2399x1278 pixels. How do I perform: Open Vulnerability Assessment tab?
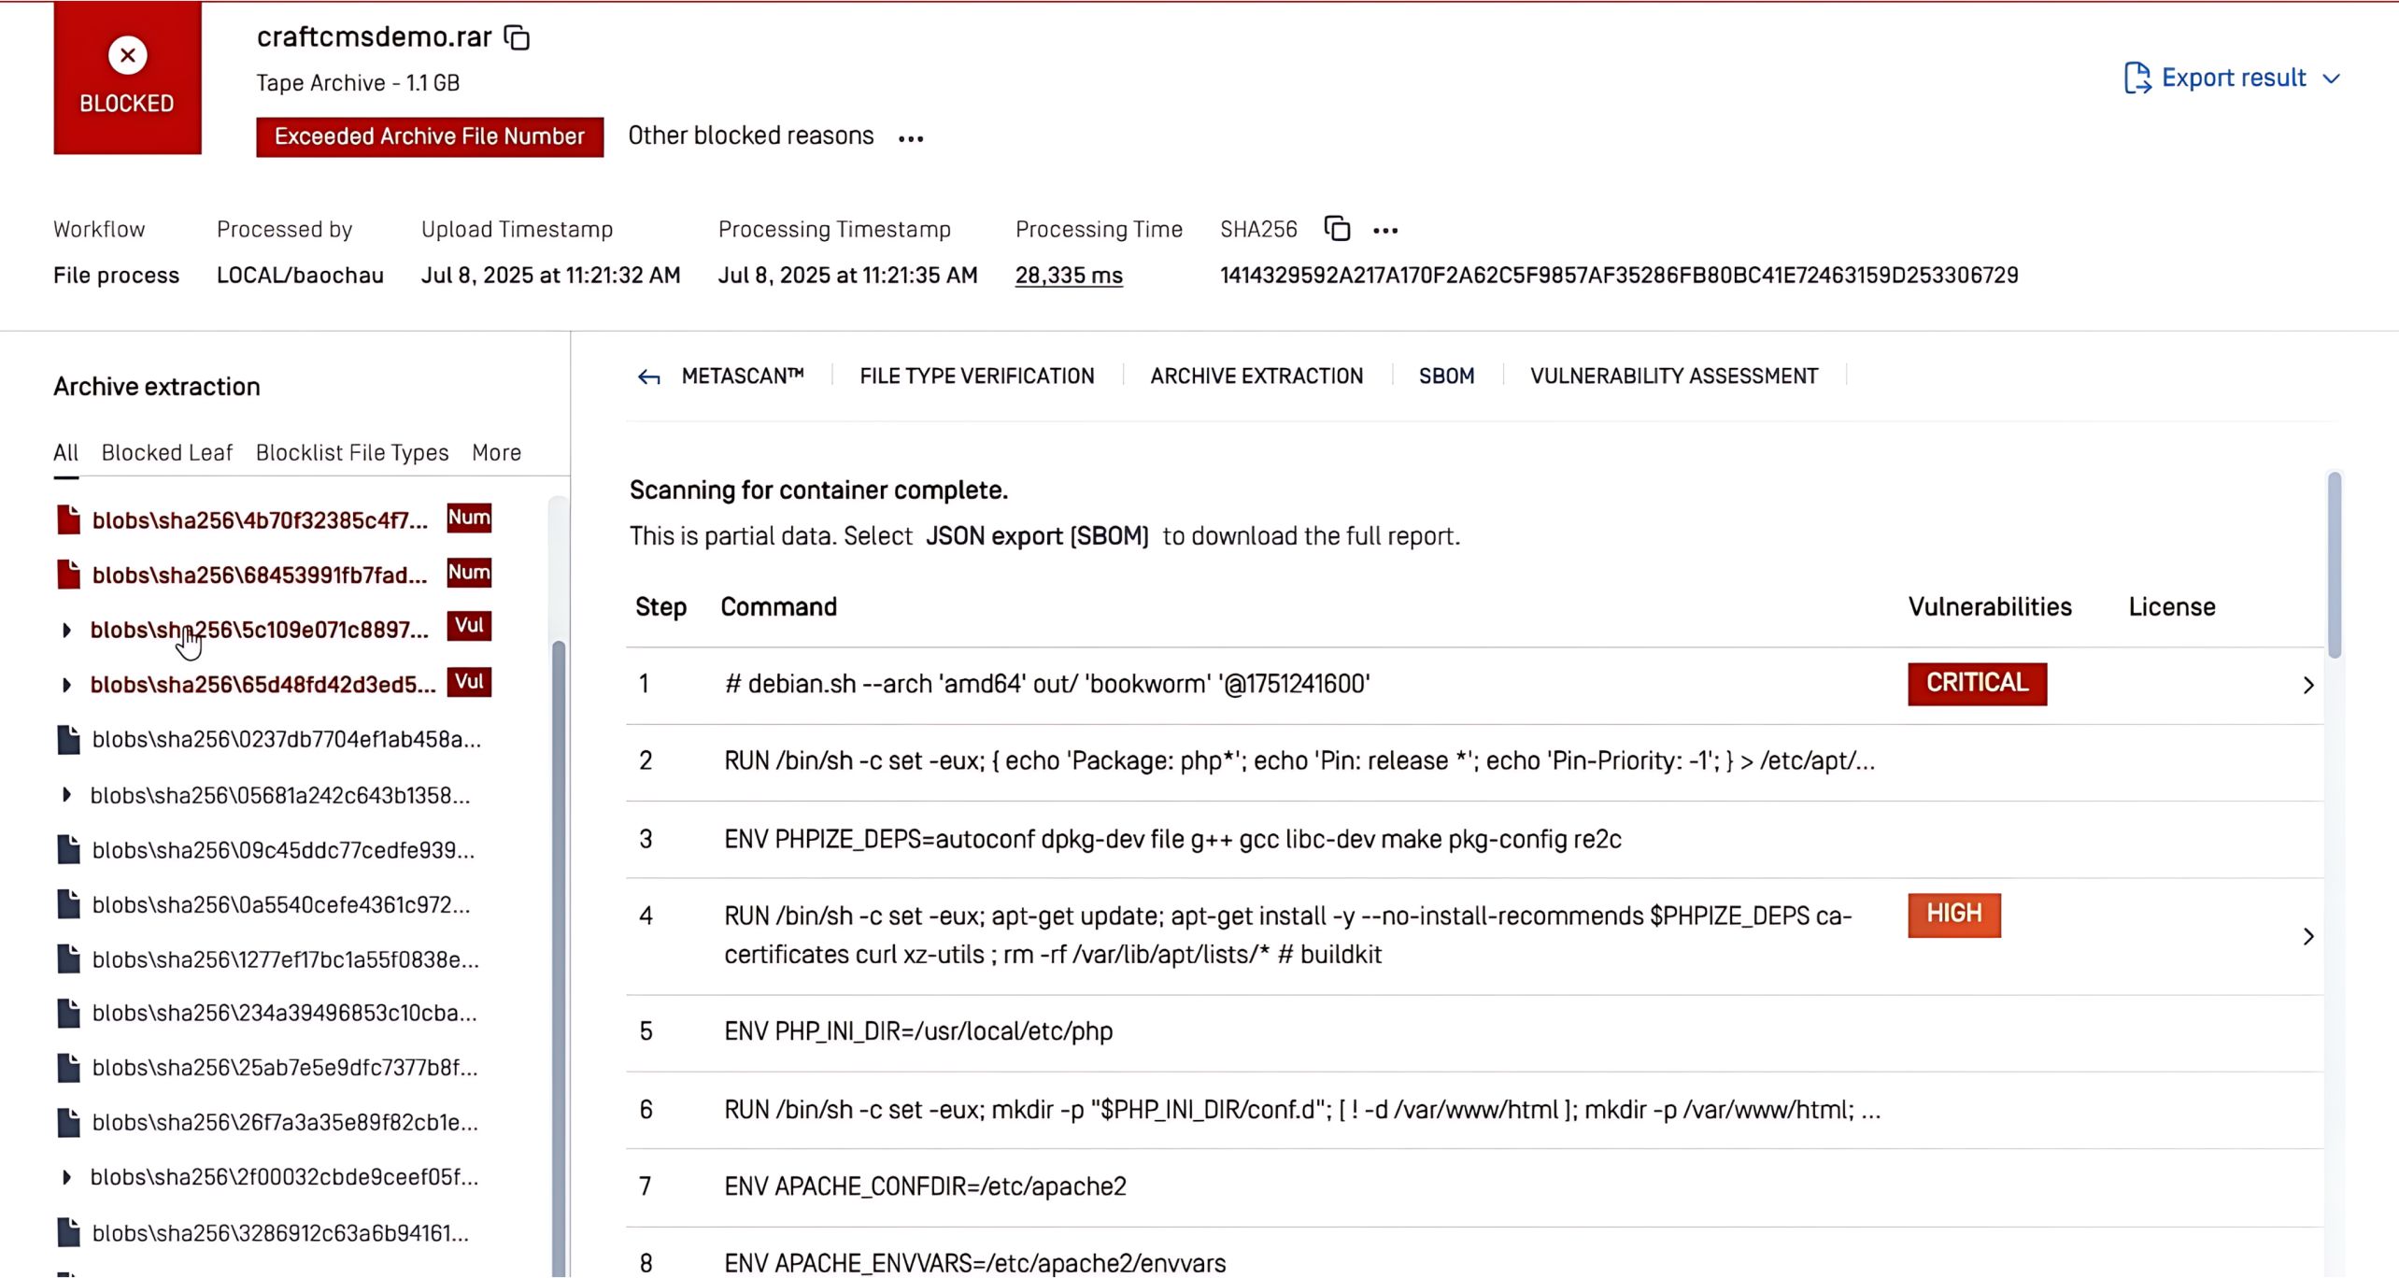1673,376
